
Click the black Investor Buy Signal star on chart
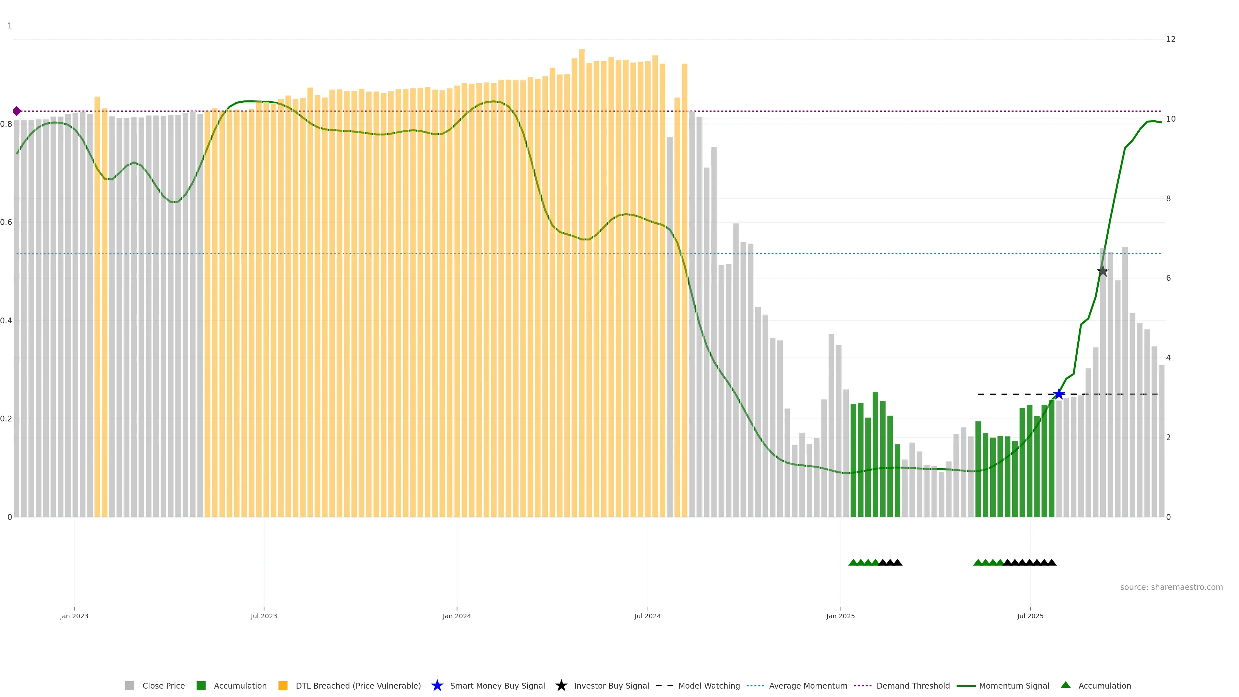click(x=1103, y=271)
